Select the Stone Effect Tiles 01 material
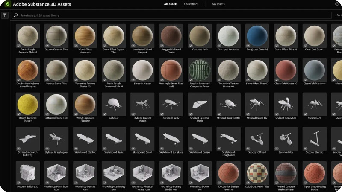The image size is (342, 192). pyautogui.click(x=286, y=36)
